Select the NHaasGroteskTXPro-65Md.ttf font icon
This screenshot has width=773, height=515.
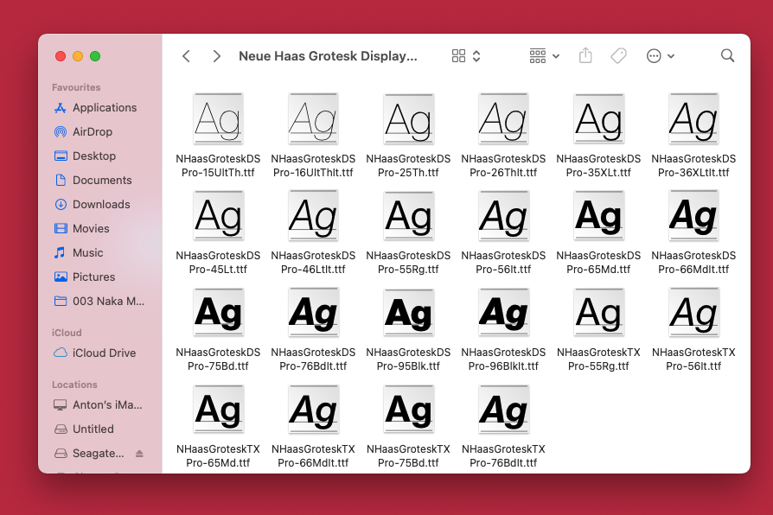pos(218,409)
